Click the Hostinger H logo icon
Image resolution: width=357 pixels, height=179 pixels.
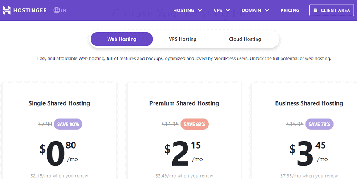coord(7,10)
